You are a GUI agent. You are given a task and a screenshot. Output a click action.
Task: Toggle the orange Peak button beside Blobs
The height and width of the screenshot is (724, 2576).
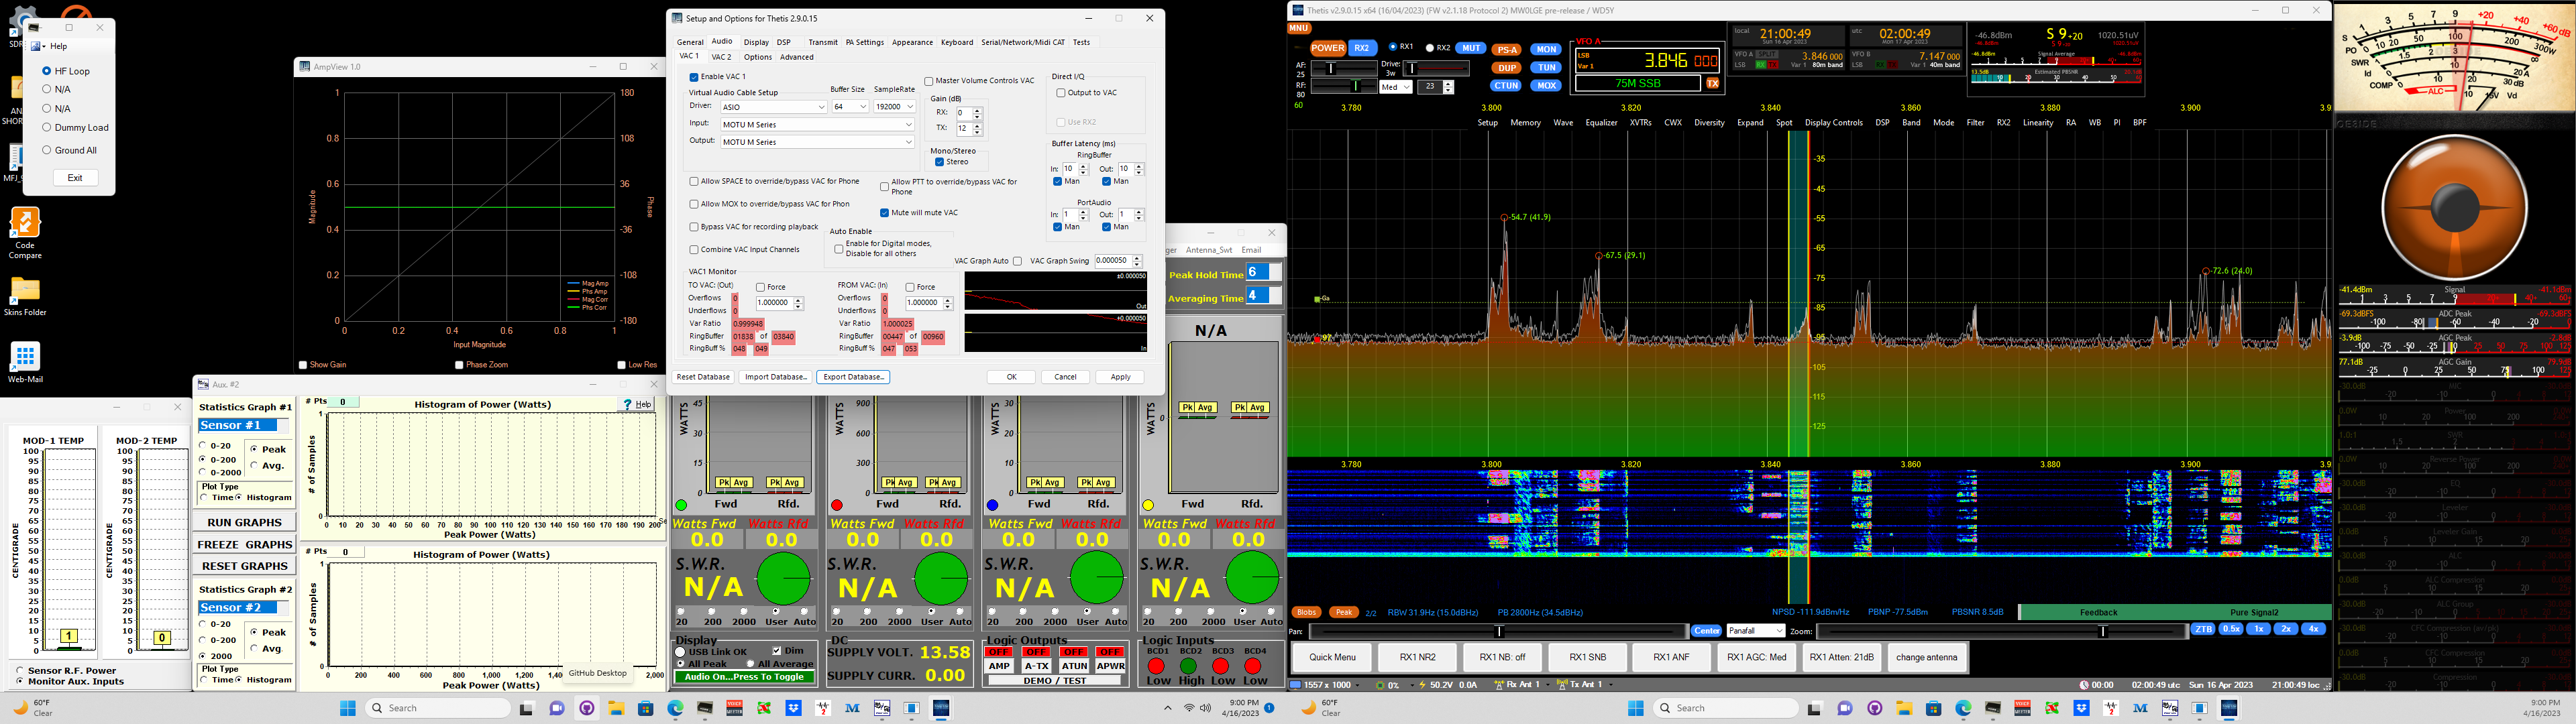[x=1343, y=612]
